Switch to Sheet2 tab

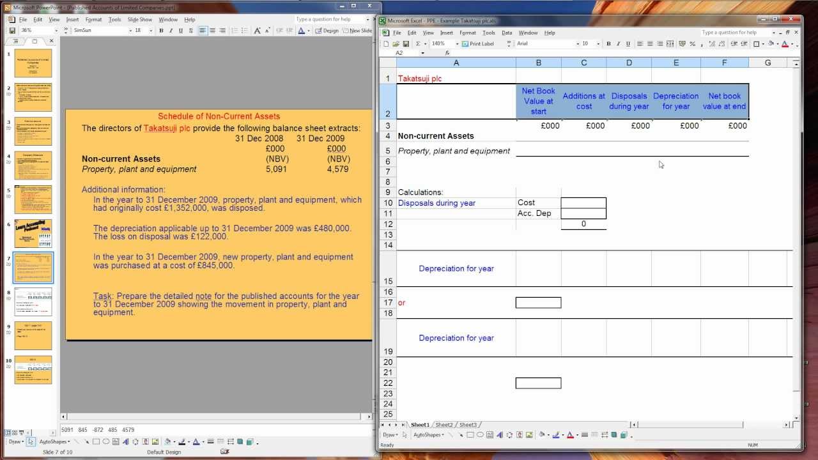coord(444,425)
